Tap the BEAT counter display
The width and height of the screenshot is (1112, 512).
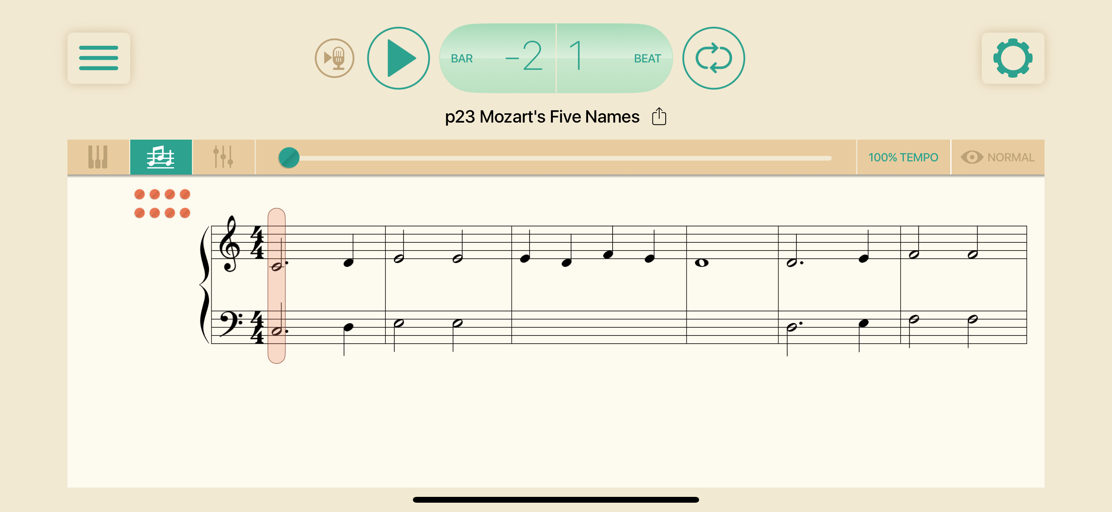tap(614, 58)
